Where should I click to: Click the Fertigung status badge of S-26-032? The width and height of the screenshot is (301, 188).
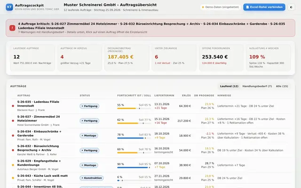89,150
